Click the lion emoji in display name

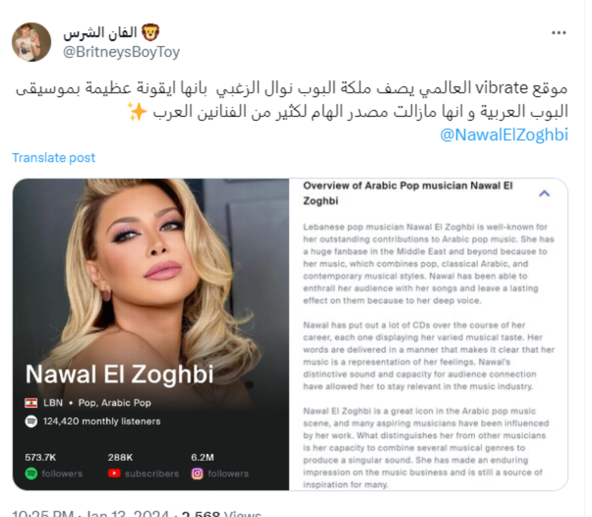pos(151,33)
